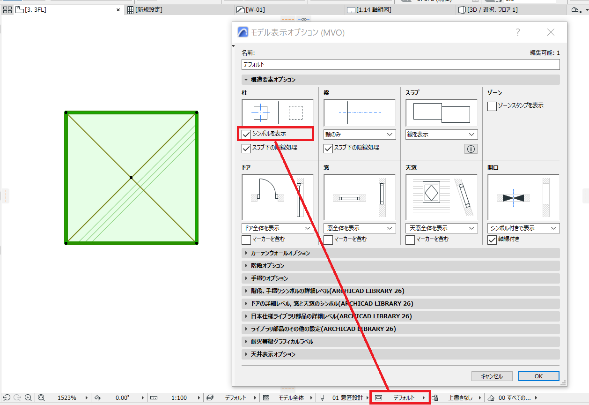Collapse the 構造要素オプション section
Screen dimensions: 589x405
[x=400, y=80]
